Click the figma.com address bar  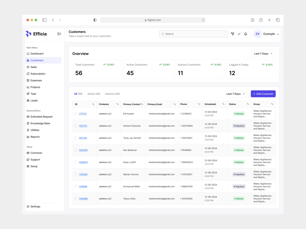153,20
